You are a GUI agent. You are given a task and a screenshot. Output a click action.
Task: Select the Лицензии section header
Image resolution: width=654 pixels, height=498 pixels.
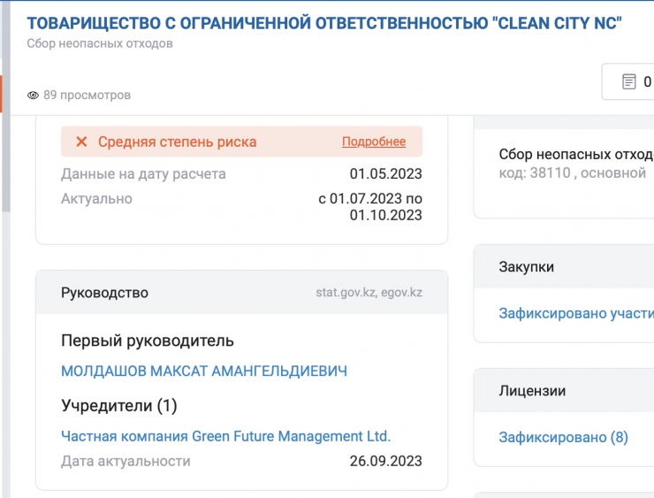tap(532, 391)
